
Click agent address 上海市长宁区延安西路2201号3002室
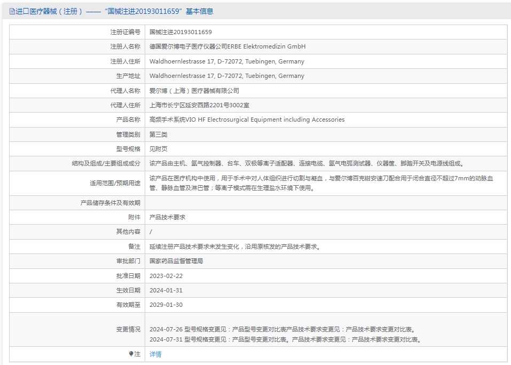pyautogui.click(x=200, y=105)
